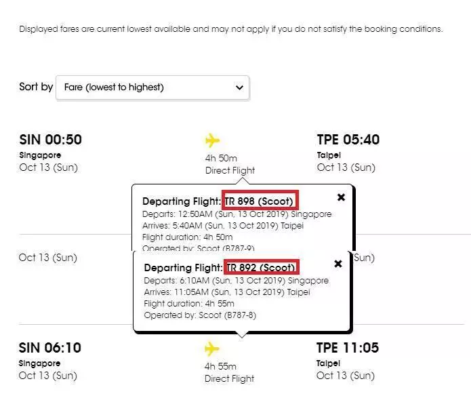Click Direct Flight under 4h 50m
Screen dimensions: 471x396
pyautogui.click(x=230, y=170)
